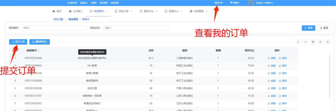
Task: Click the download/export round icon
Action: pos(306,42)
